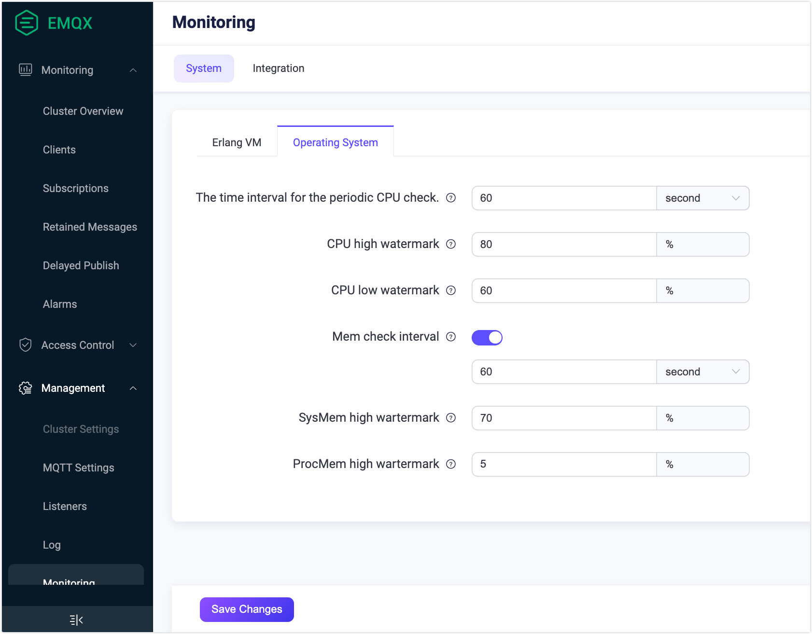Click the Management gear icon
Viewport: 812px width, 634px height.
pos(25,388)
